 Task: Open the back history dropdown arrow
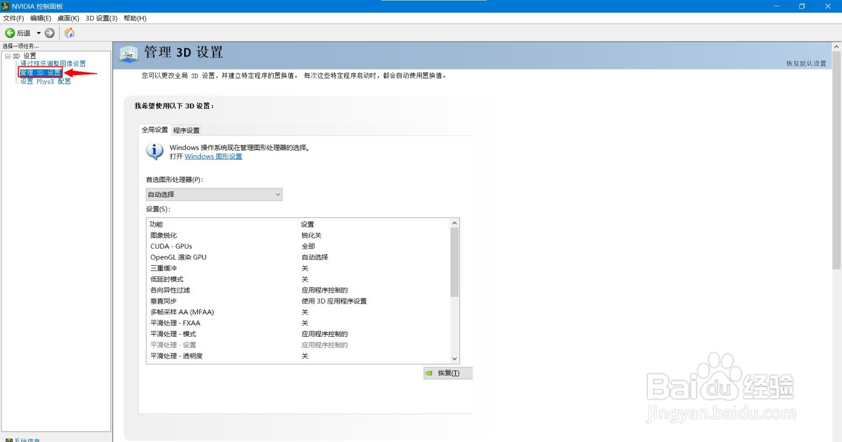[x=38, y=33]
